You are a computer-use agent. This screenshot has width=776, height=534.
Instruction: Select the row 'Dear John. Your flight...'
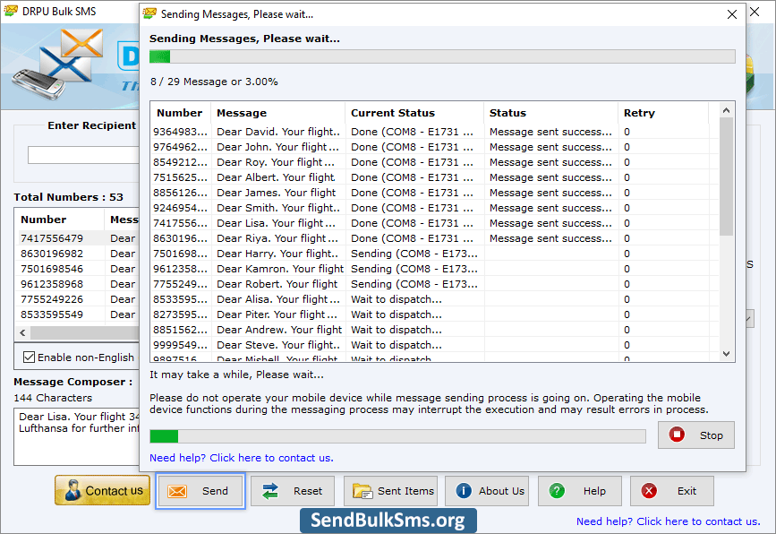click(x=435, y=147)
